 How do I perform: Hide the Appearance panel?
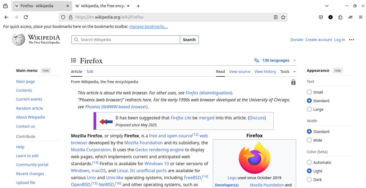coord(338,71)
